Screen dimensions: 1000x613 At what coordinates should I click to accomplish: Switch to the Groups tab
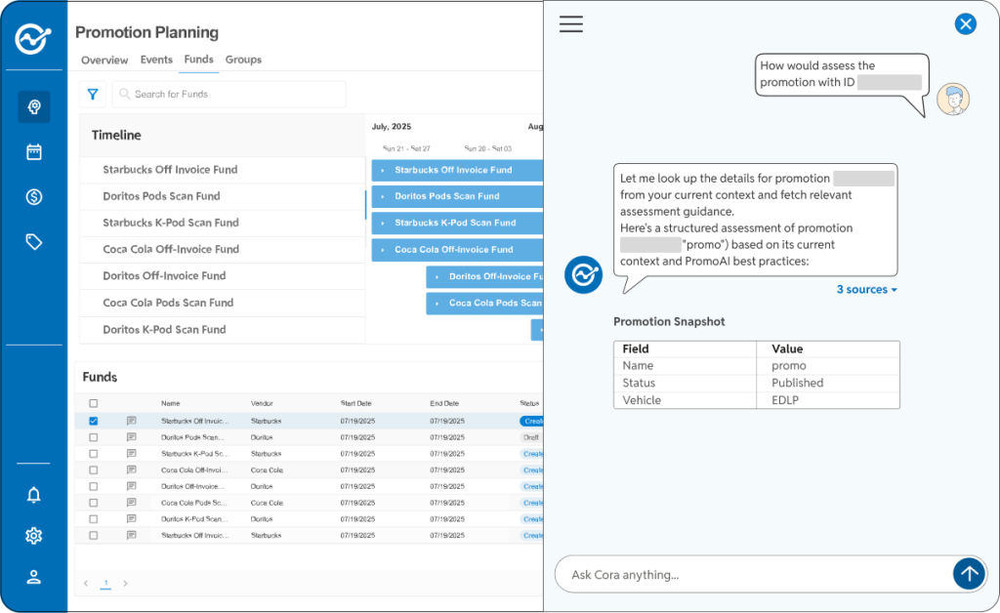[243, 60]
